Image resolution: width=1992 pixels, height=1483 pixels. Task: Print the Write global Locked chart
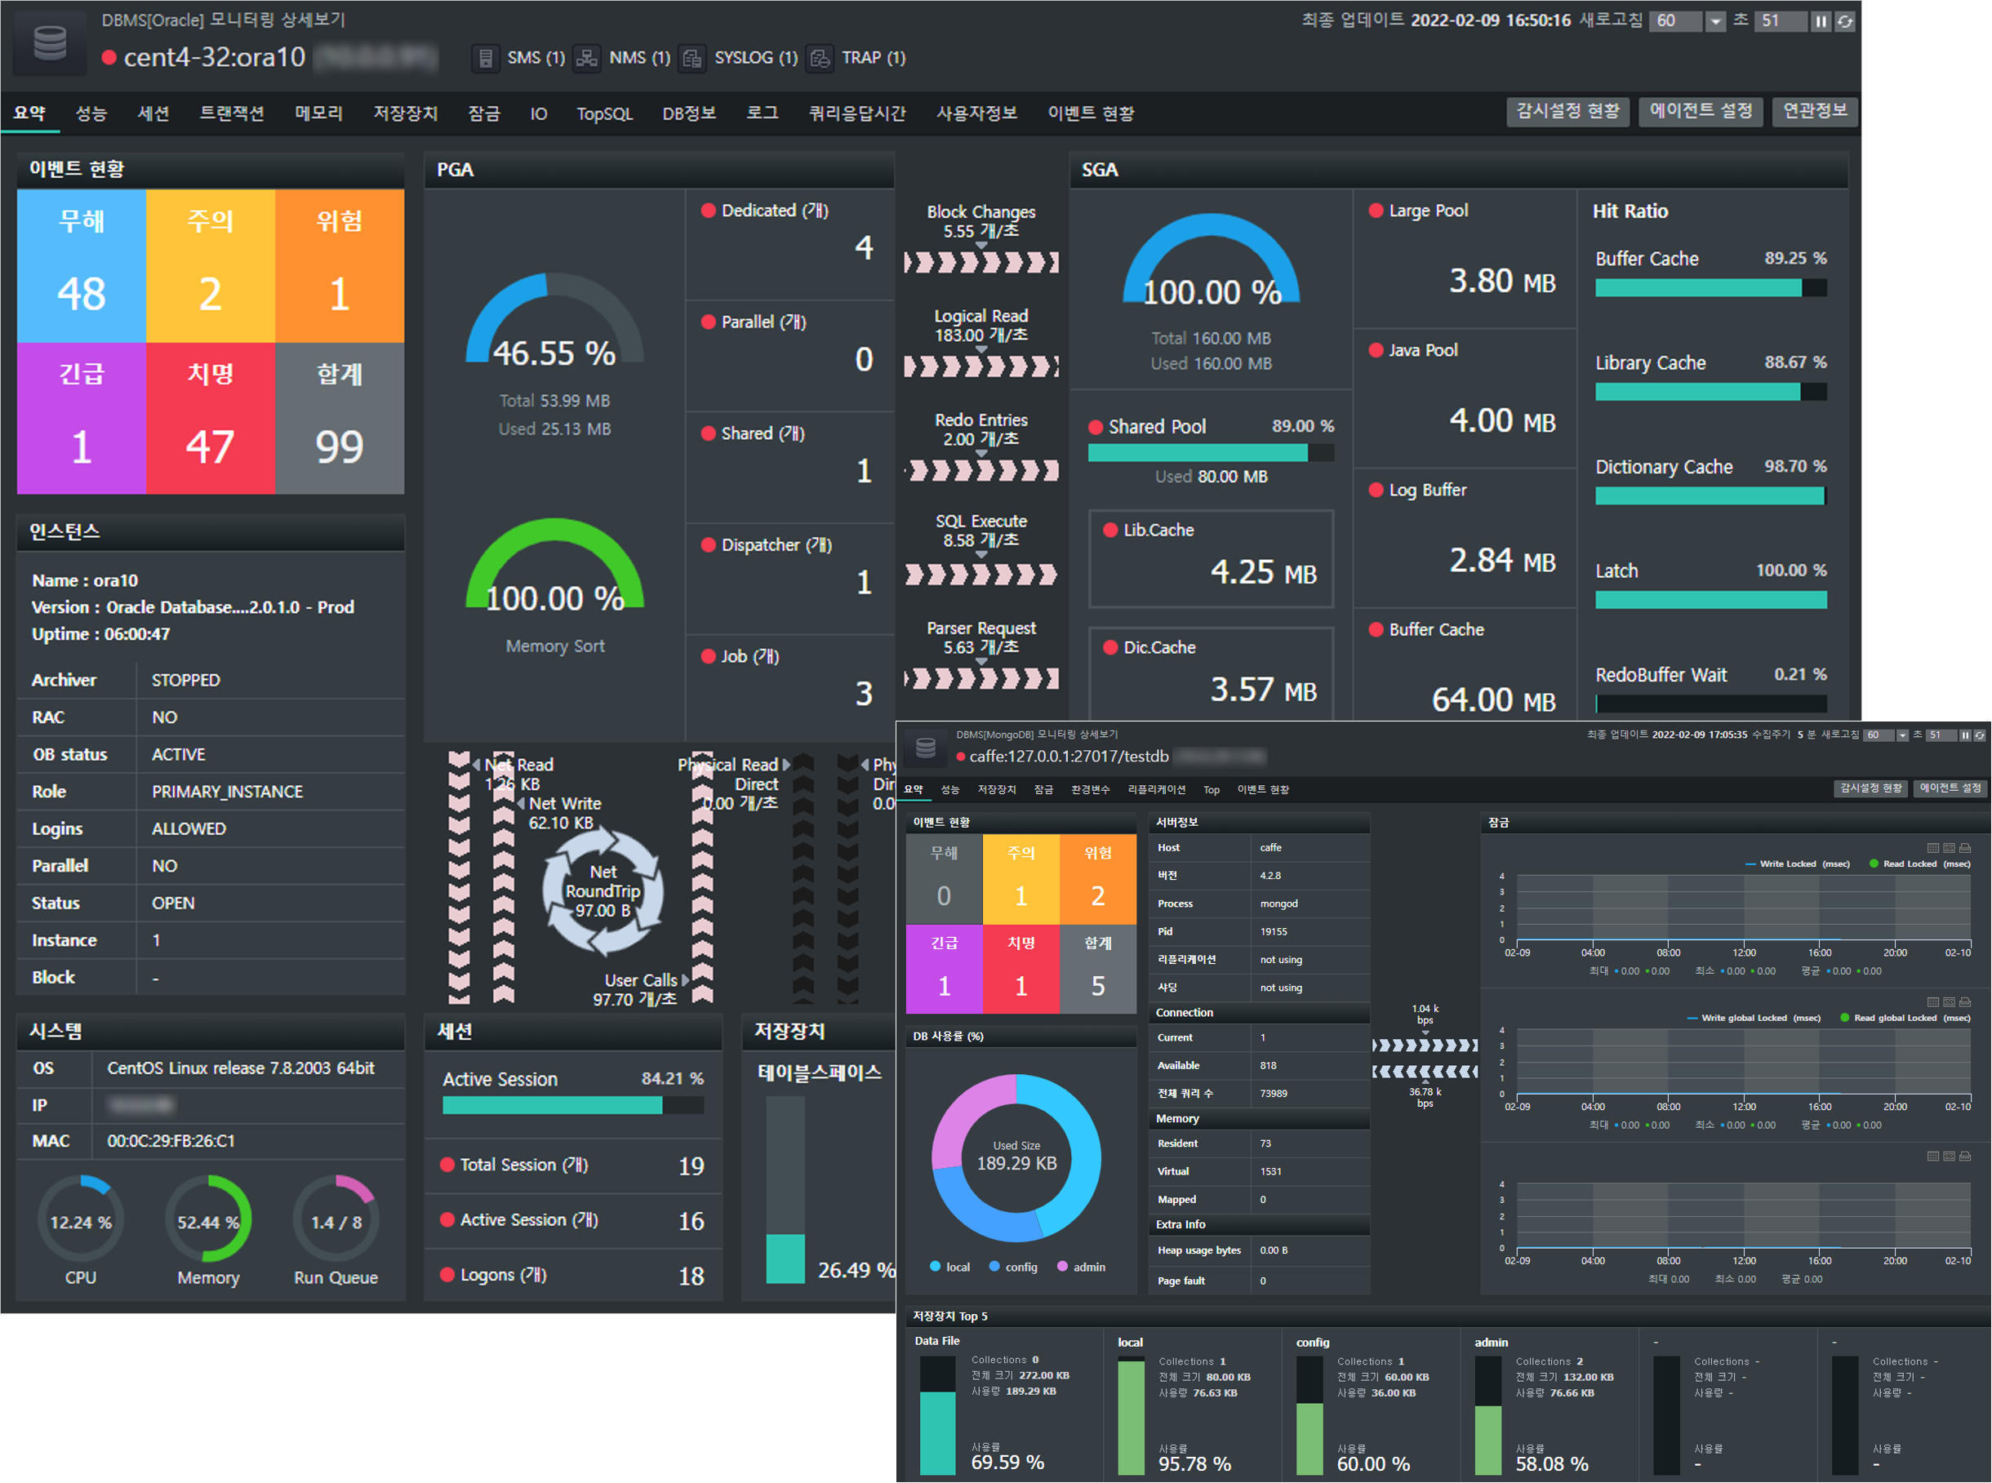[x=1965, y=1001]
